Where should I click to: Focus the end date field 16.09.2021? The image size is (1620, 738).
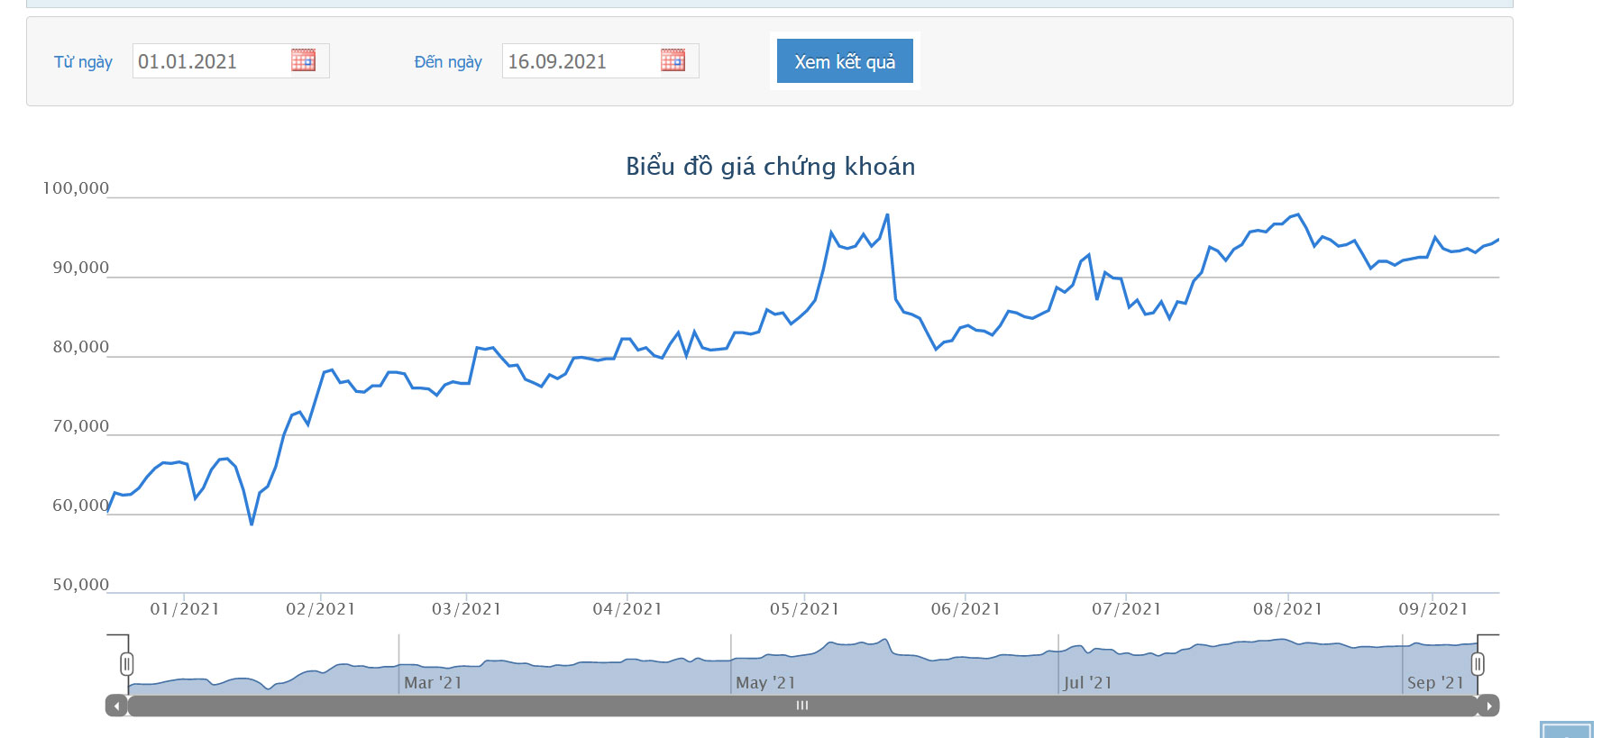pyautogui.click(x=580, y=61)
